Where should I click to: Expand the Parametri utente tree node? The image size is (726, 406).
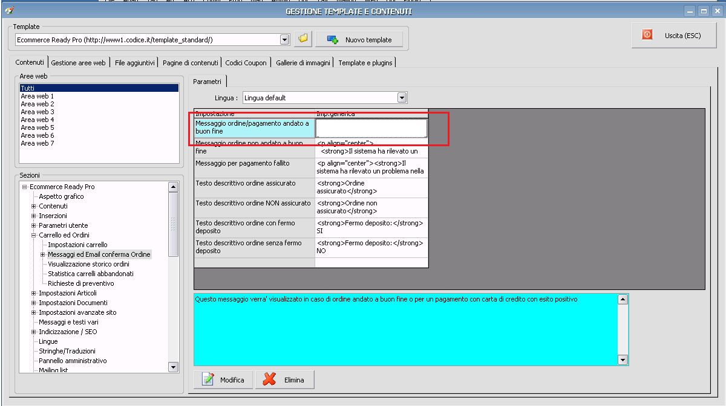pyautogui.click(x=34, y=225)
